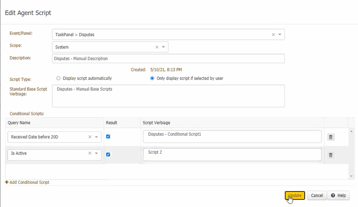Clear the Received Date before 20D query
This screenshot has width=358, height=207.
90,137
